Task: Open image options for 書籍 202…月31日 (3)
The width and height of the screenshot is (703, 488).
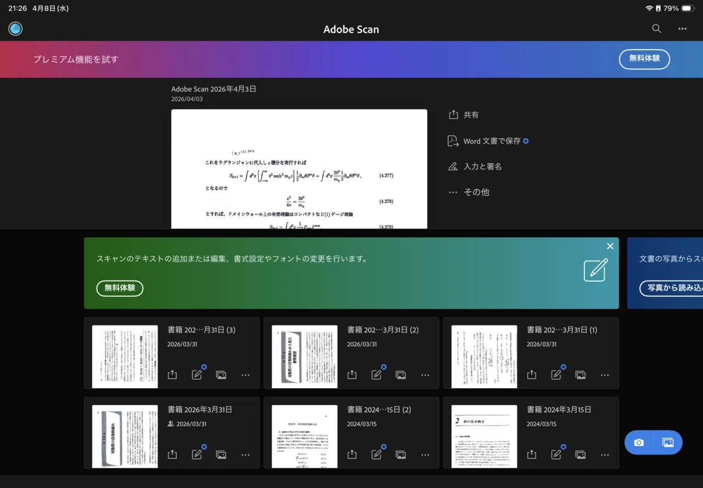Action: [221, 375]
